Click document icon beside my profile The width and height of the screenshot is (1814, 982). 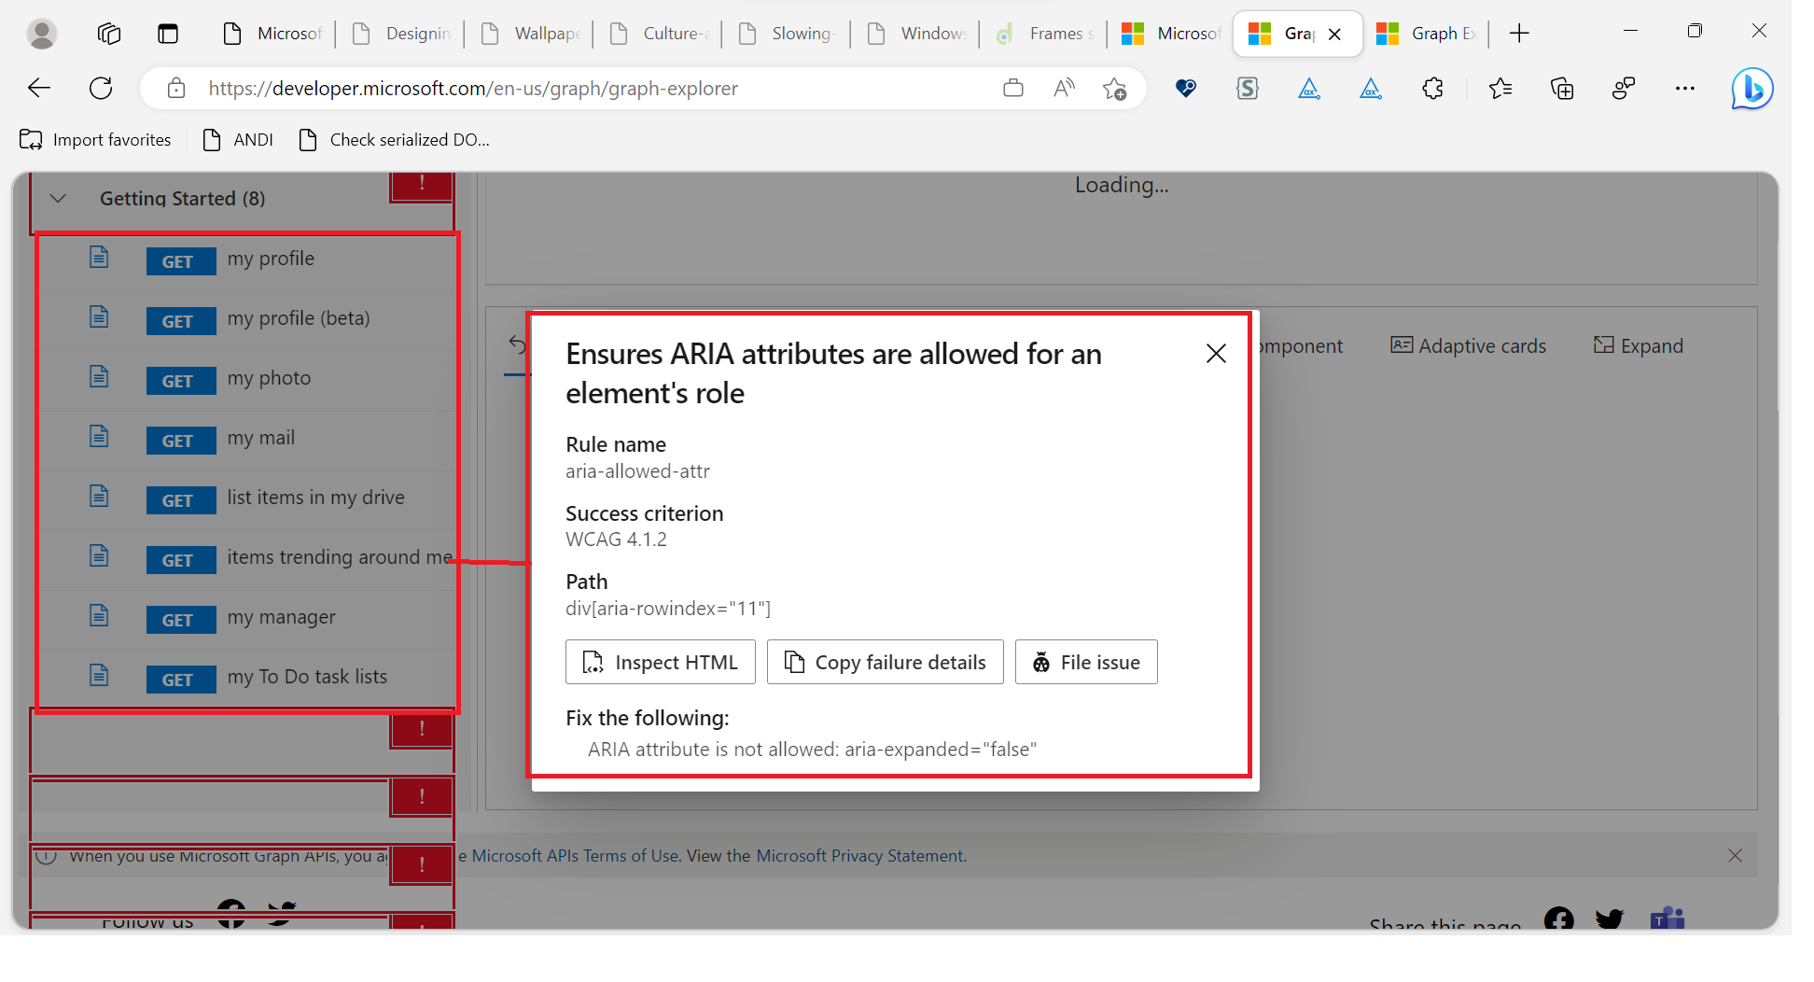click(99, 257)
